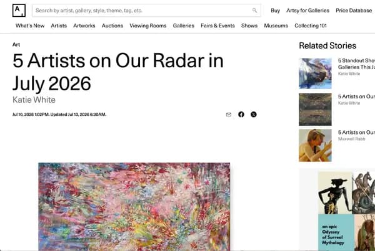This screenshot has width=375, height=251.
Task: Click the Maxwell Rabb author name
Action: point(351,139)
